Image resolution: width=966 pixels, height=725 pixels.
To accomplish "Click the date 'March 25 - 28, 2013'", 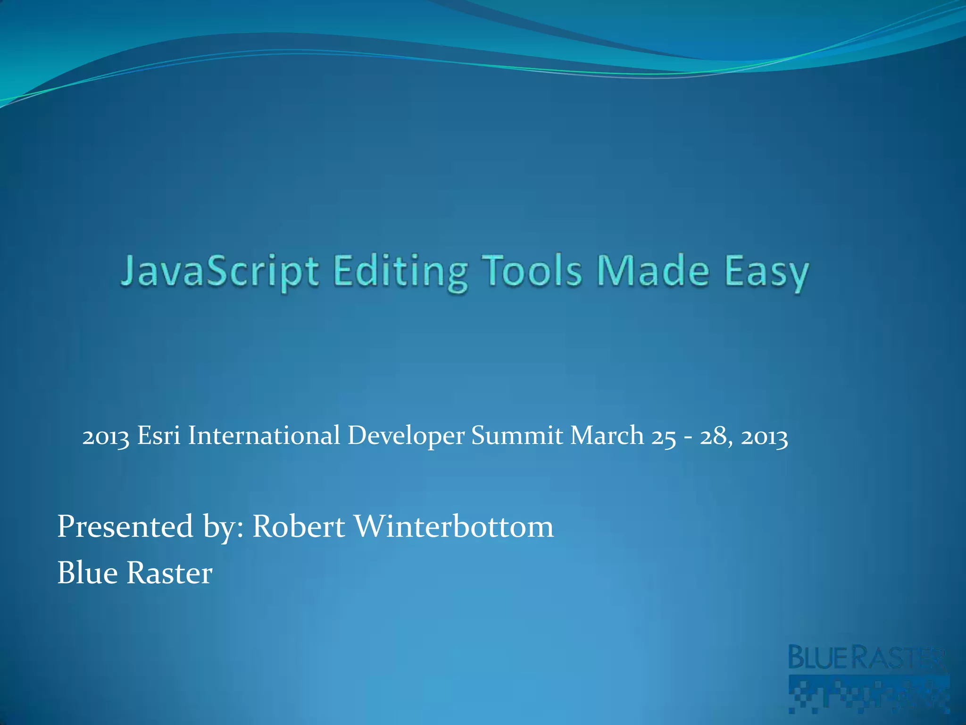I will [x=679, y=436].
